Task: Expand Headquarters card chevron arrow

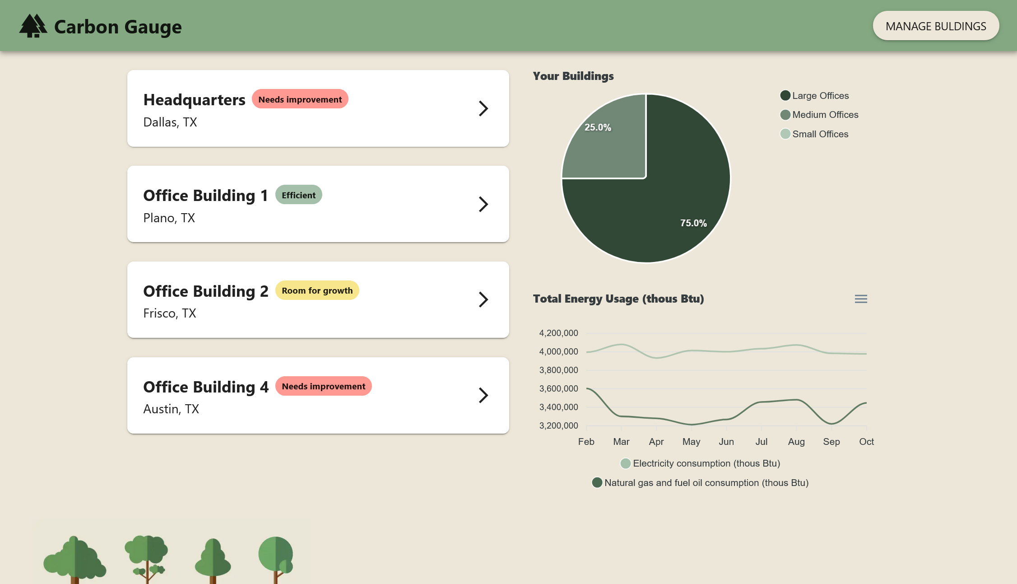Action: [x=483, y=108]
